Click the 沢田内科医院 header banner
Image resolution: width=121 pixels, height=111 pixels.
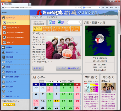pyautogui.click(x=74, y=13)
